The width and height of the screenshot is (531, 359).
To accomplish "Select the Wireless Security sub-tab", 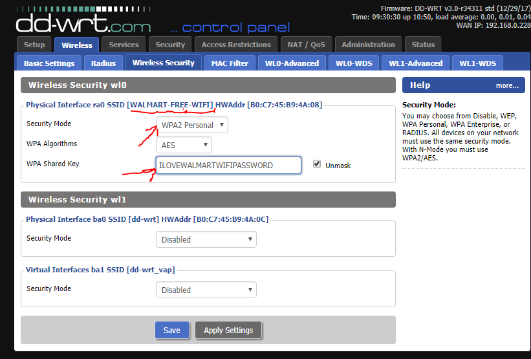I will [x=164, y=63].
